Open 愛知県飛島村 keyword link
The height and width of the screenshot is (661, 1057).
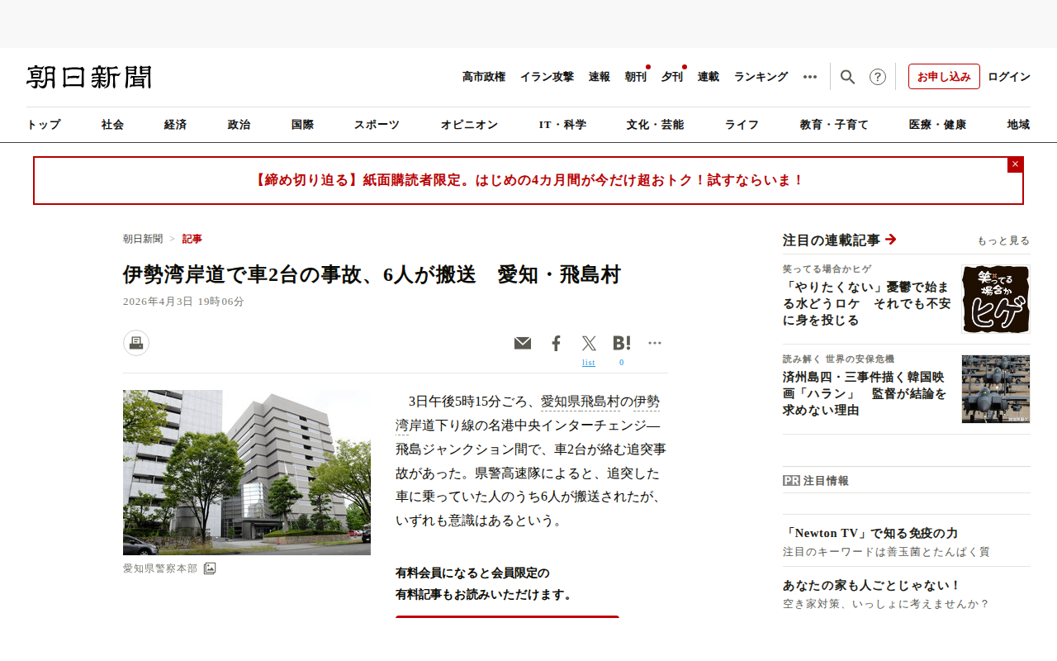[x=581, y=402]
